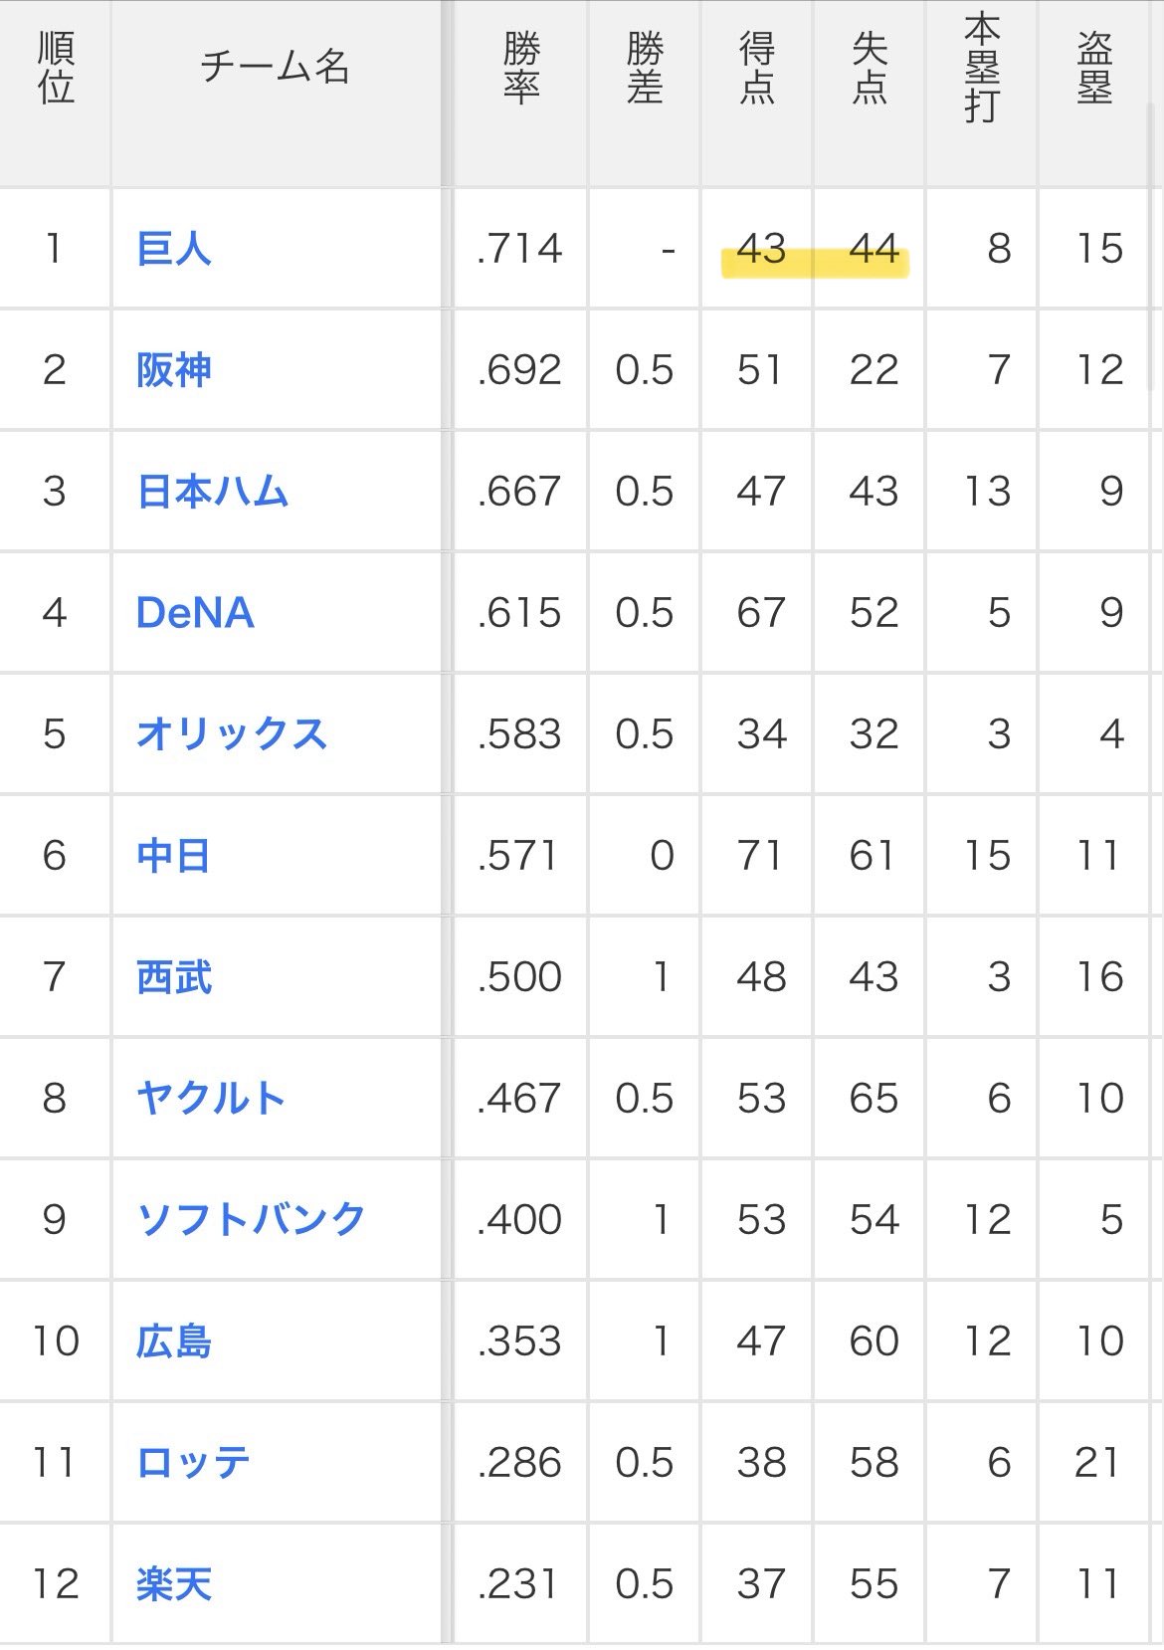
Task: Sort by the 勝率 column header
Action: pos(521,68)
